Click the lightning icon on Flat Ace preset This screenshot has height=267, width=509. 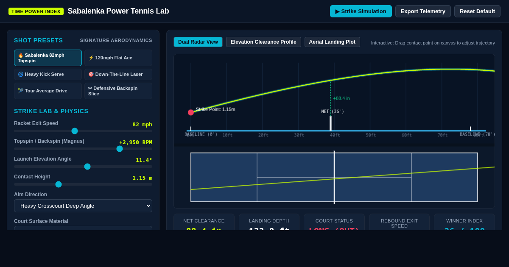(91, 58)
